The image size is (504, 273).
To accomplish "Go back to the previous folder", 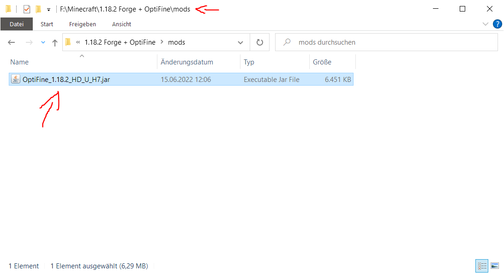I will coord(12,42).
